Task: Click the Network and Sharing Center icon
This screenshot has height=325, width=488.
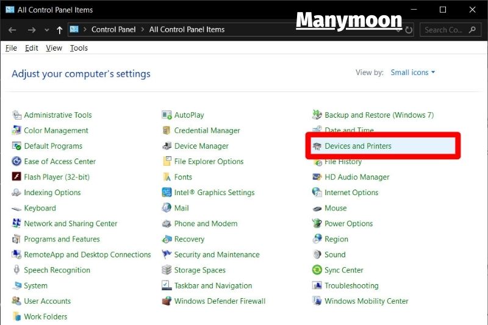Action: tap(16, 224)
